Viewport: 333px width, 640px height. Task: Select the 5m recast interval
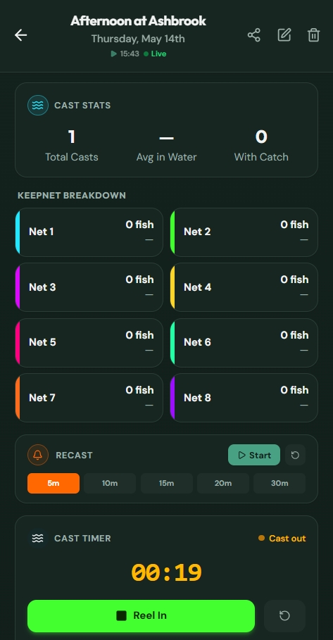(54, 483)
